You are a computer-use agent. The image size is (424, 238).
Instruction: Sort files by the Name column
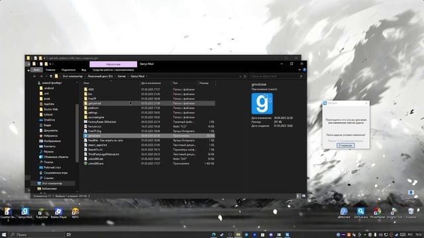[x=111, y=83]
